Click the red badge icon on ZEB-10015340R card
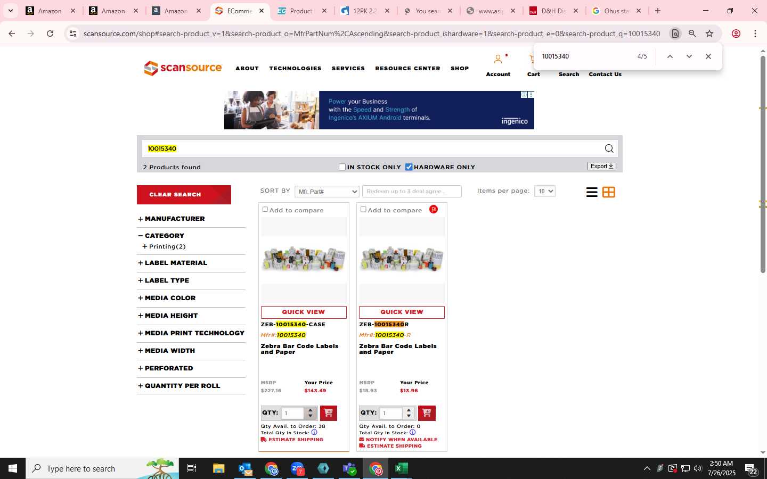 (x=434, y=209)
